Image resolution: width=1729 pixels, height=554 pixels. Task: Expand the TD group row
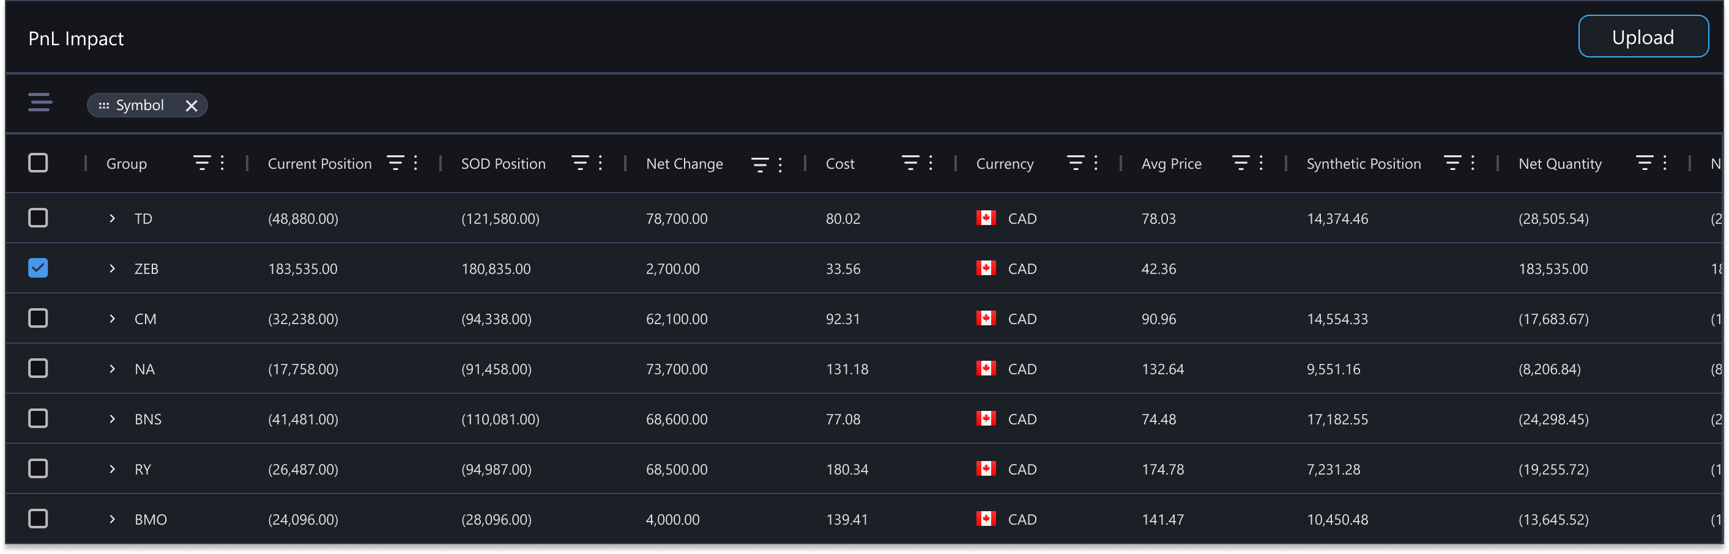[111, 218]
